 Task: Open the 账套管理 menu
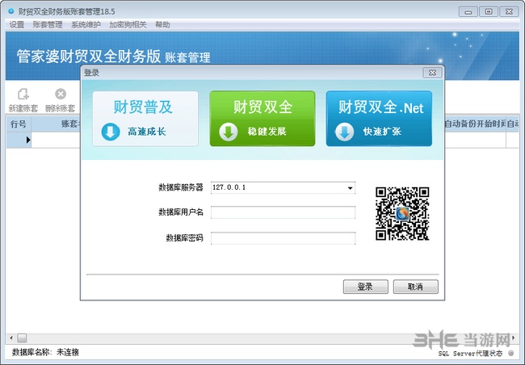point(48,25)
